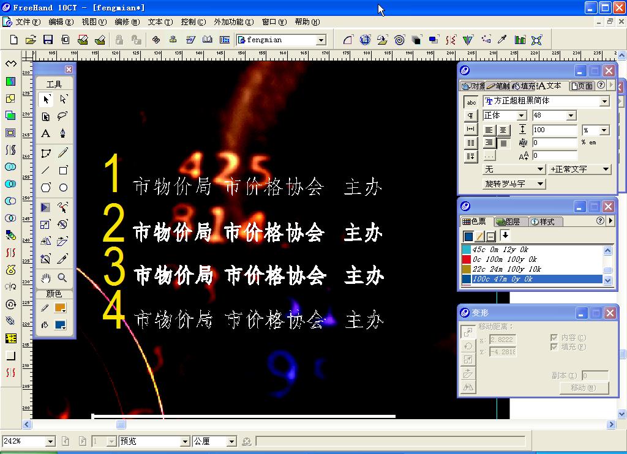
Task: Toggle center text alignment button
Action: point(503,130)
